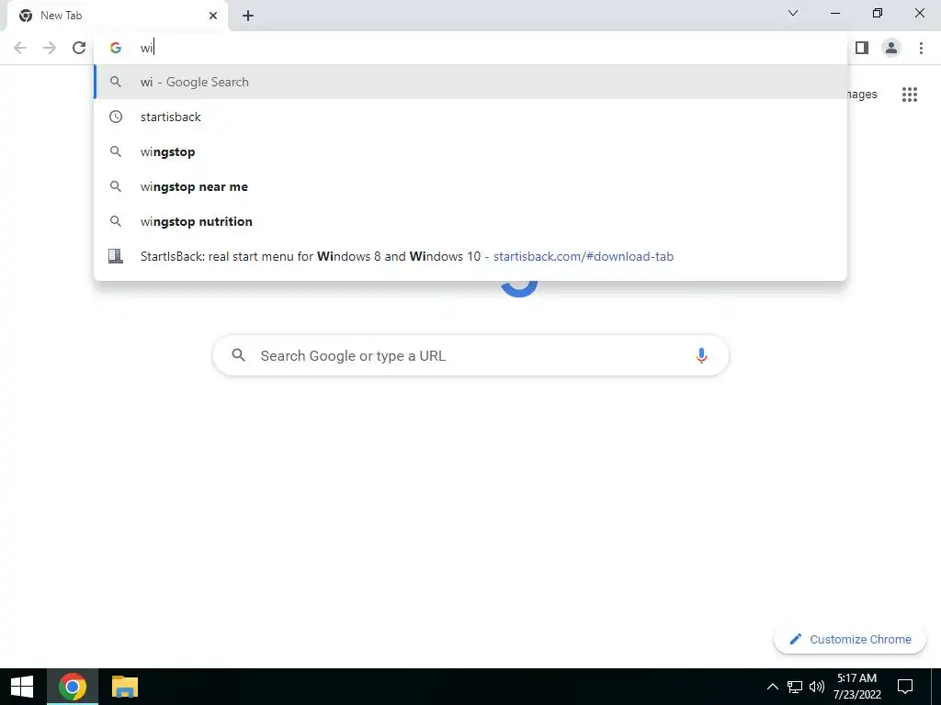Viewport: 941px width, 705px height.
Task: Click the clock icon beside startisback
Action: coord(116,117)
